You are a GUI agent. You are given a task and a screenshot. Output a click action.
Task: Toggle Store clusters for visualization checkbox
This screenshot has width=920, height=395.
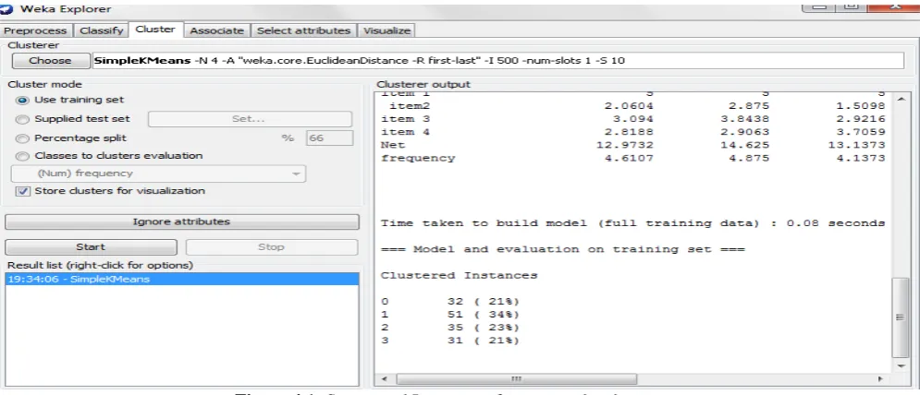23,191
